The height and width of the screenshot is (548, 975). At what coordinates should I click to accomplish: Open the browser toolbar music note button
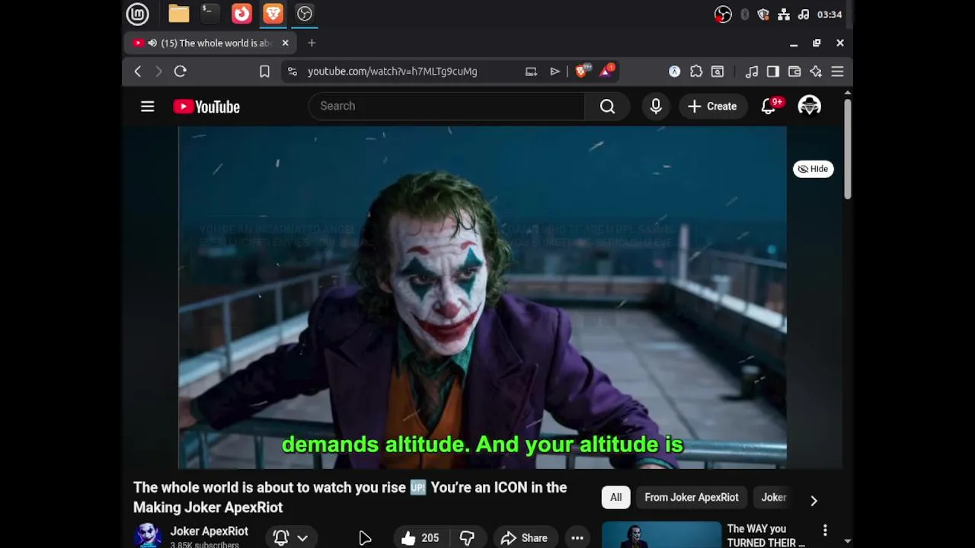(x=752, y=72)
